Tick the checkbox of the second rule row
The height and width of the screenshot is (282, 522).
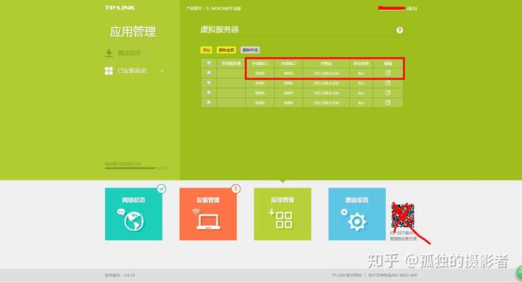click(x=209, y=83)
